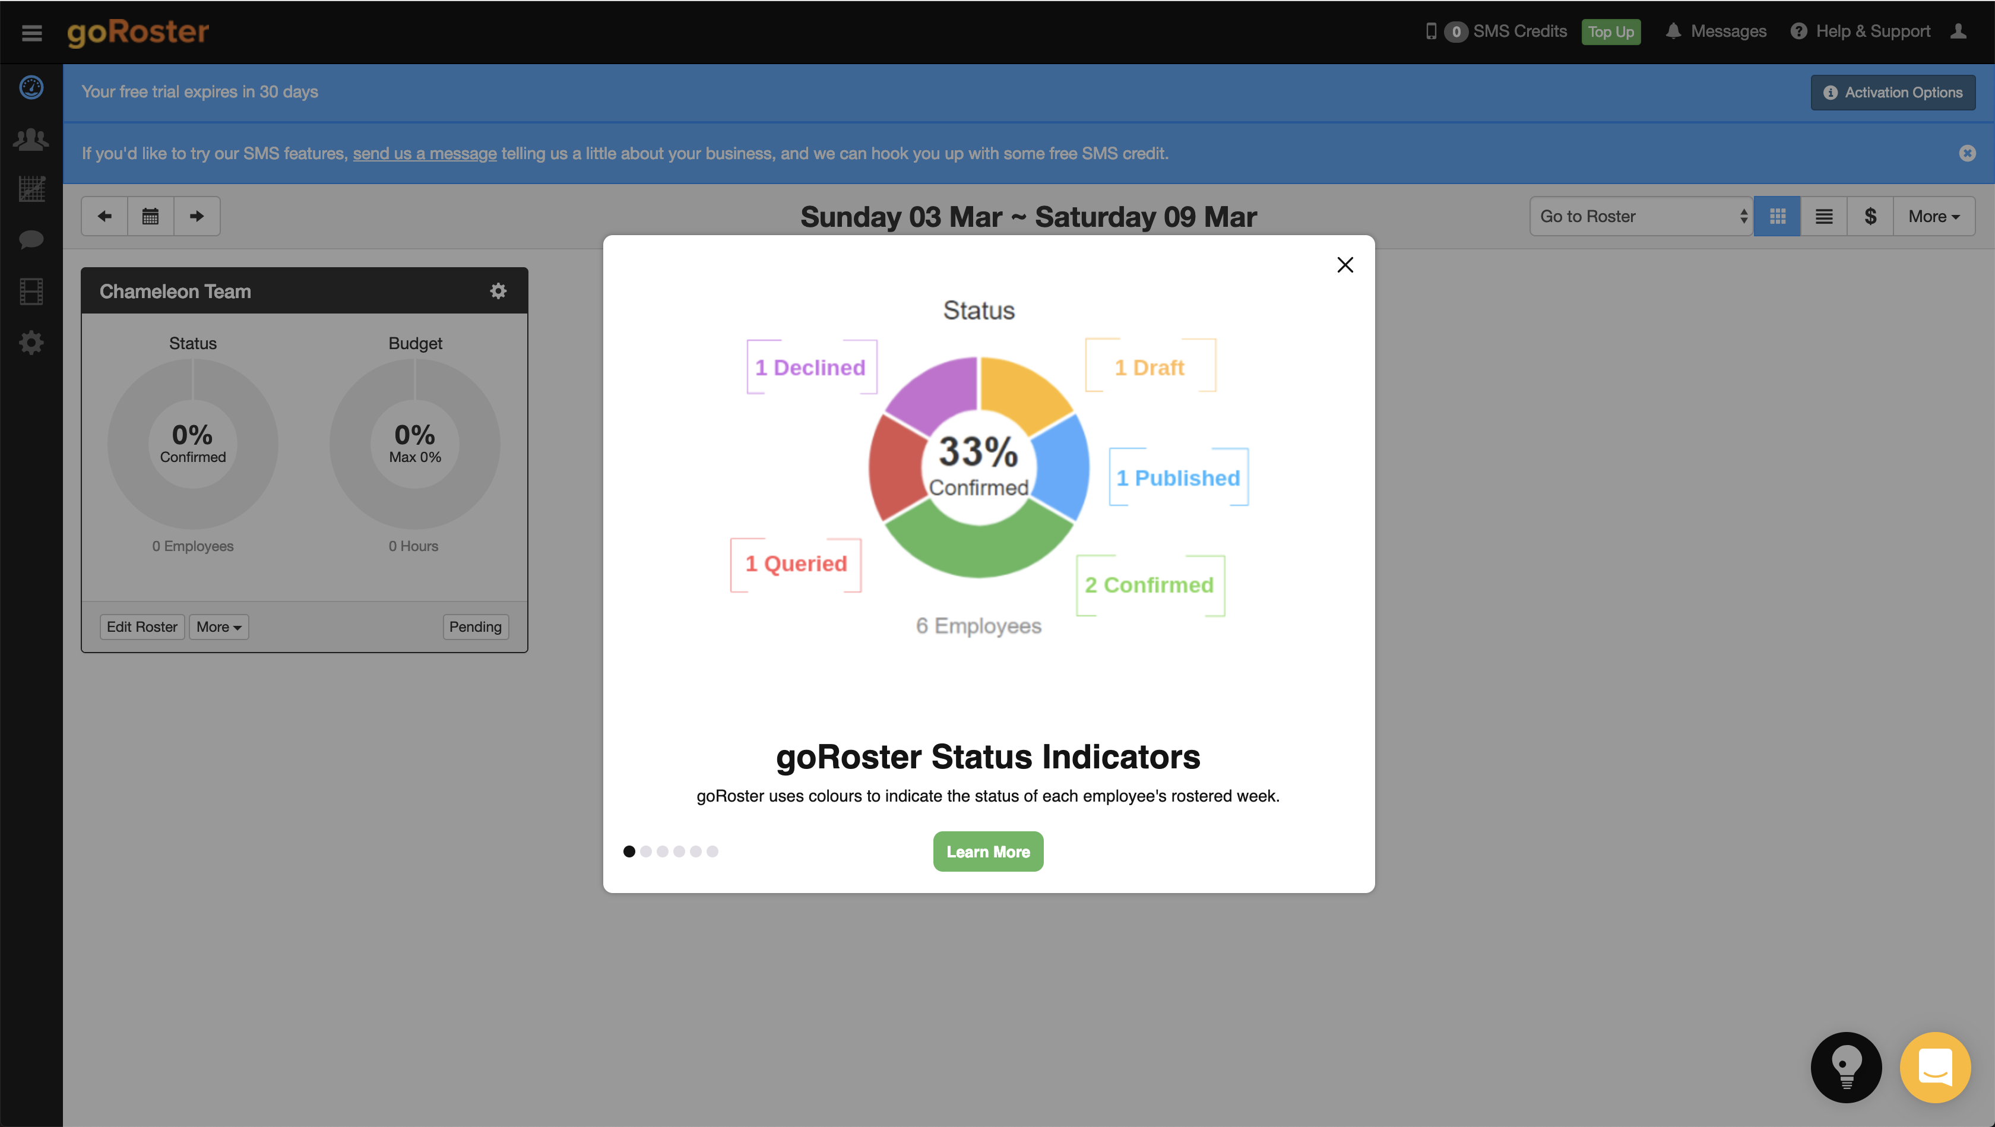Viewport: 1995px width, 1127px height.
Task: Close the Status Indicators popup
Action: pyautogui.click(x=1345, y=265)
